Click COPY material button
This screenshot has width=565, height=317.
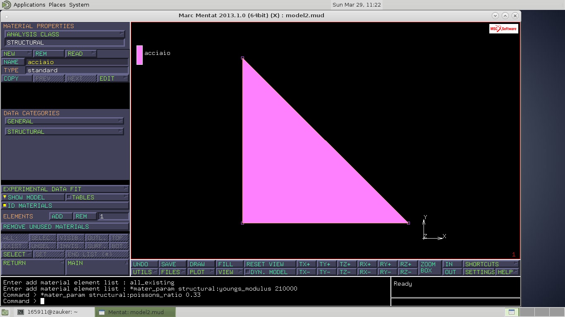[x=17, y=78]
